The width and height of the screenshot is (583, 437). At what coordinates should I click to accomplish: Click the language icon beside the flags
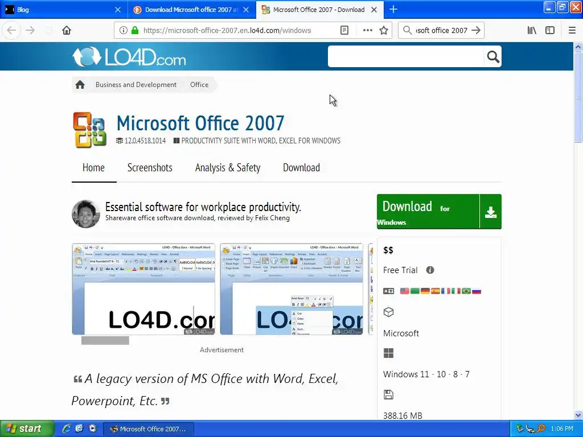388,291
